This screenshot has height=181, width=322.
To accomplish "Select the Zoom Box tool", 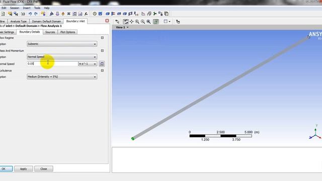I will pyautogui.click(x=143, y=22).
